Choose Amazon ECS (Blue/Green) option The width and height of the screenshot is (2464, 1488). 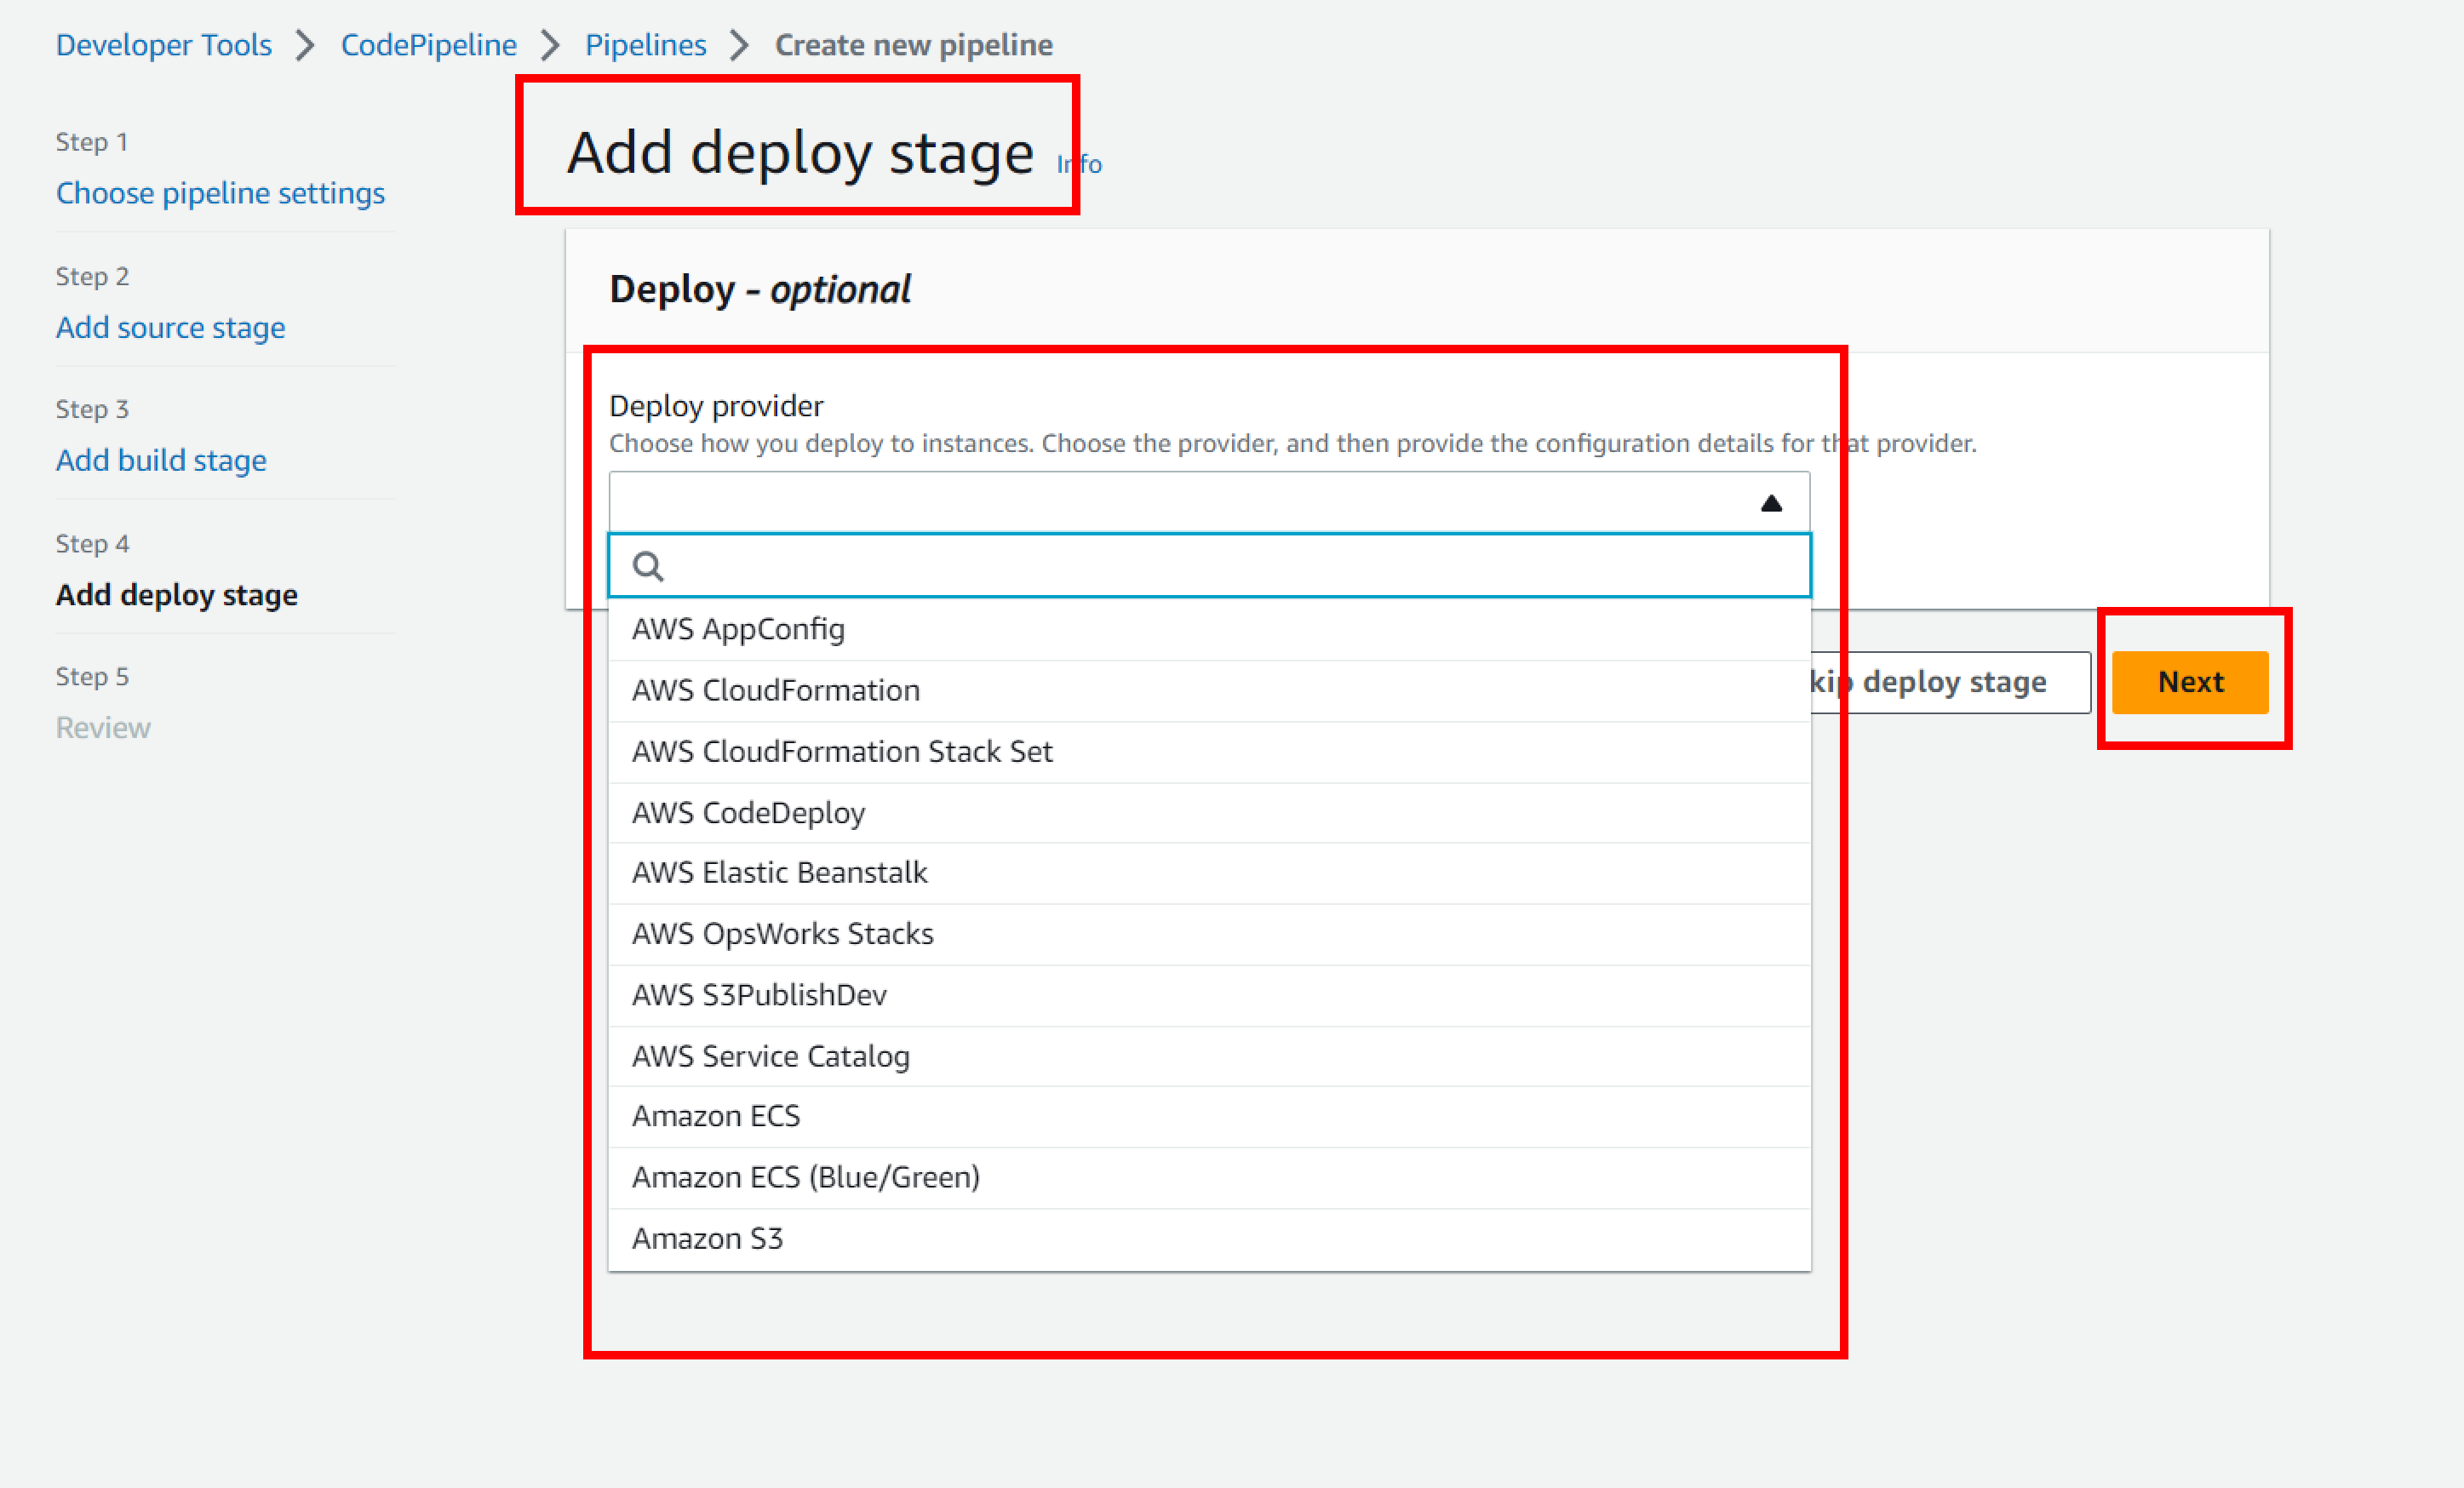click(x=1209, y=1177)
